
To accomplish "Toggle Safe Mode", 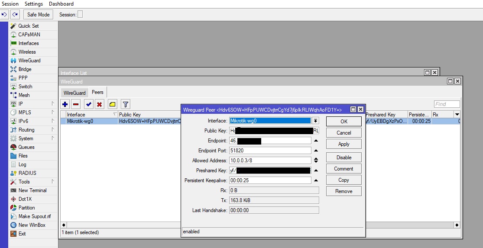I will (x=38, y=14).
